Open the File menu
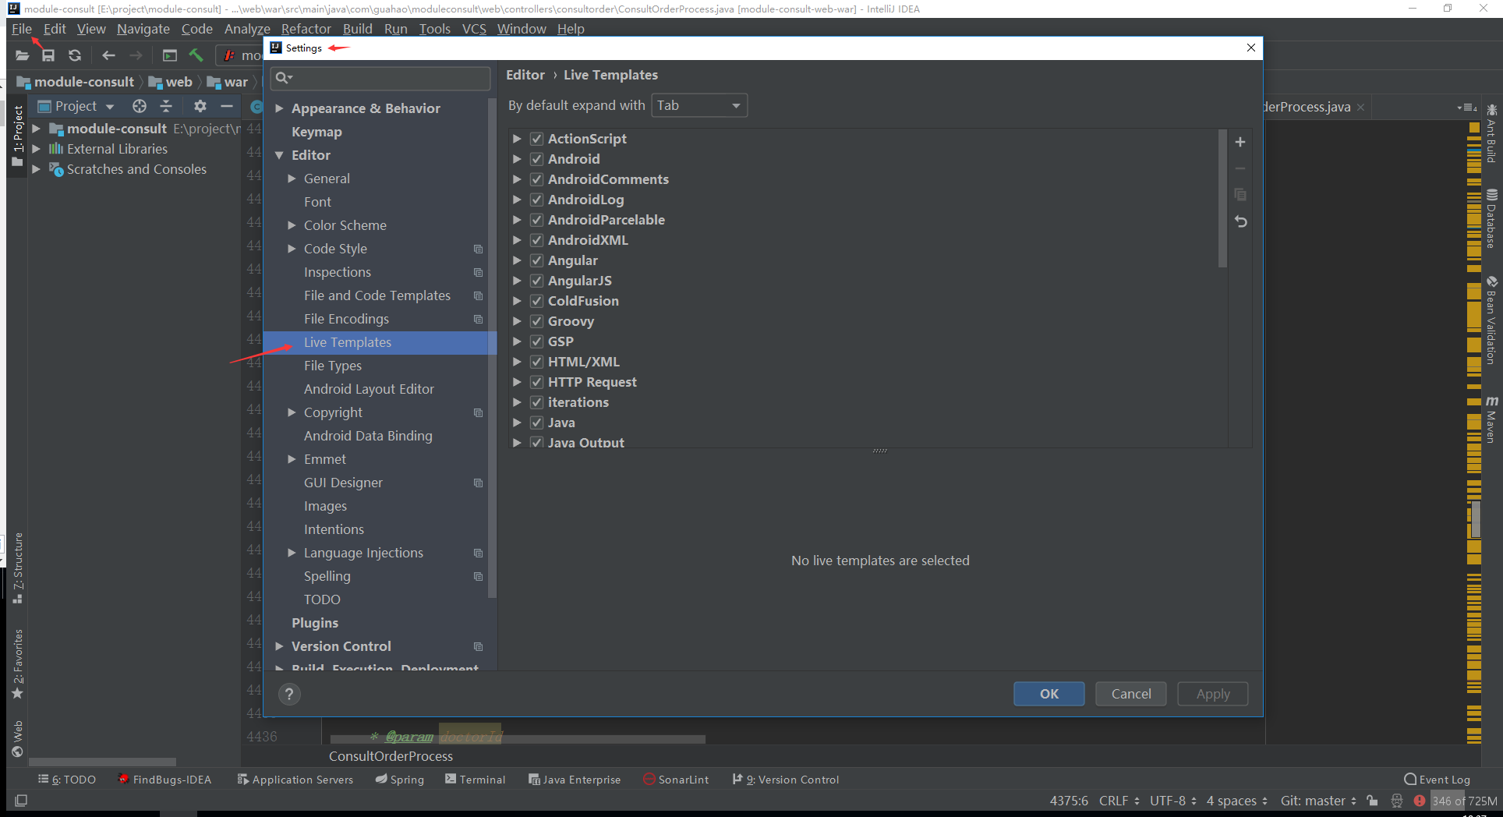 coord(22,29)
